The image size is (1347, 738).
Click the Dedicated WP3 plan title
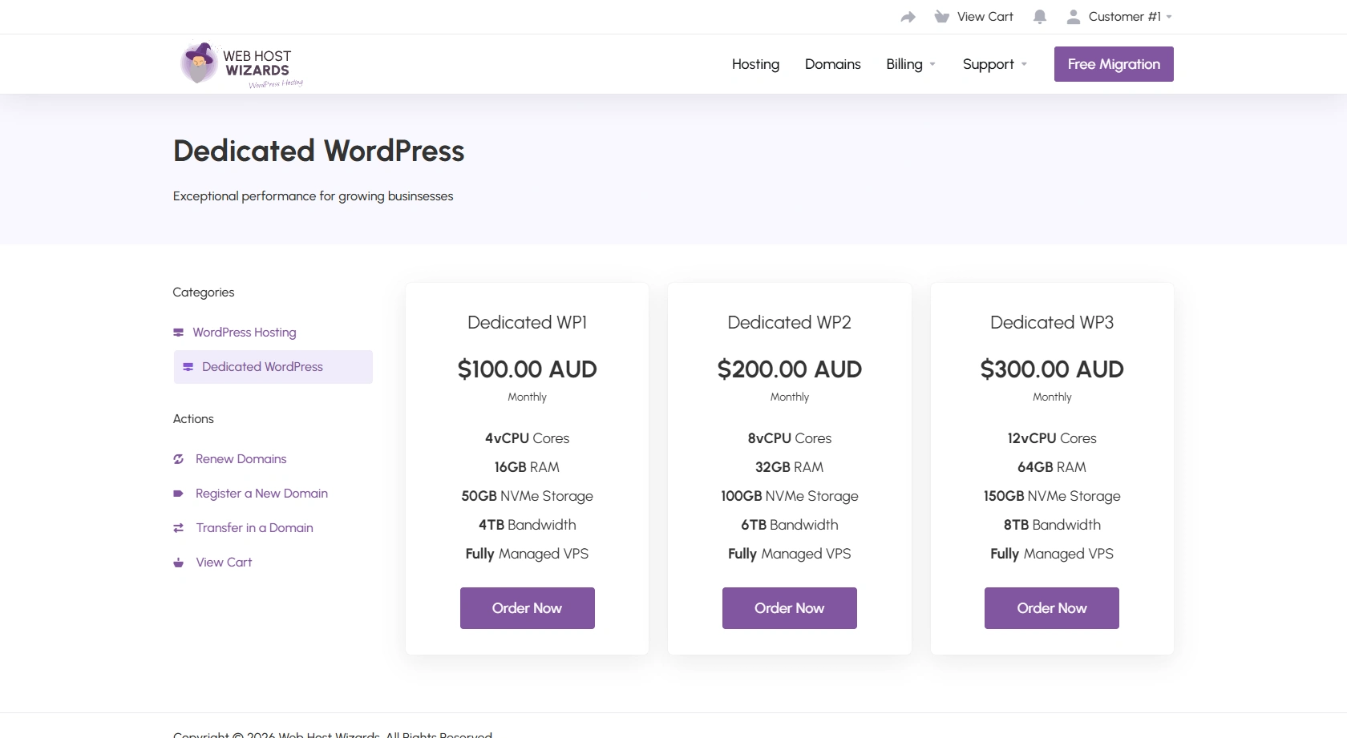[1052, 322]
